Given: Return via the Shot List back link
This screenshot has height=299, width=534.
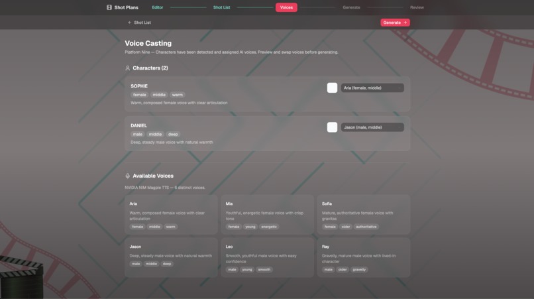Looking at the screenshot, I should (x=142, y=23).
